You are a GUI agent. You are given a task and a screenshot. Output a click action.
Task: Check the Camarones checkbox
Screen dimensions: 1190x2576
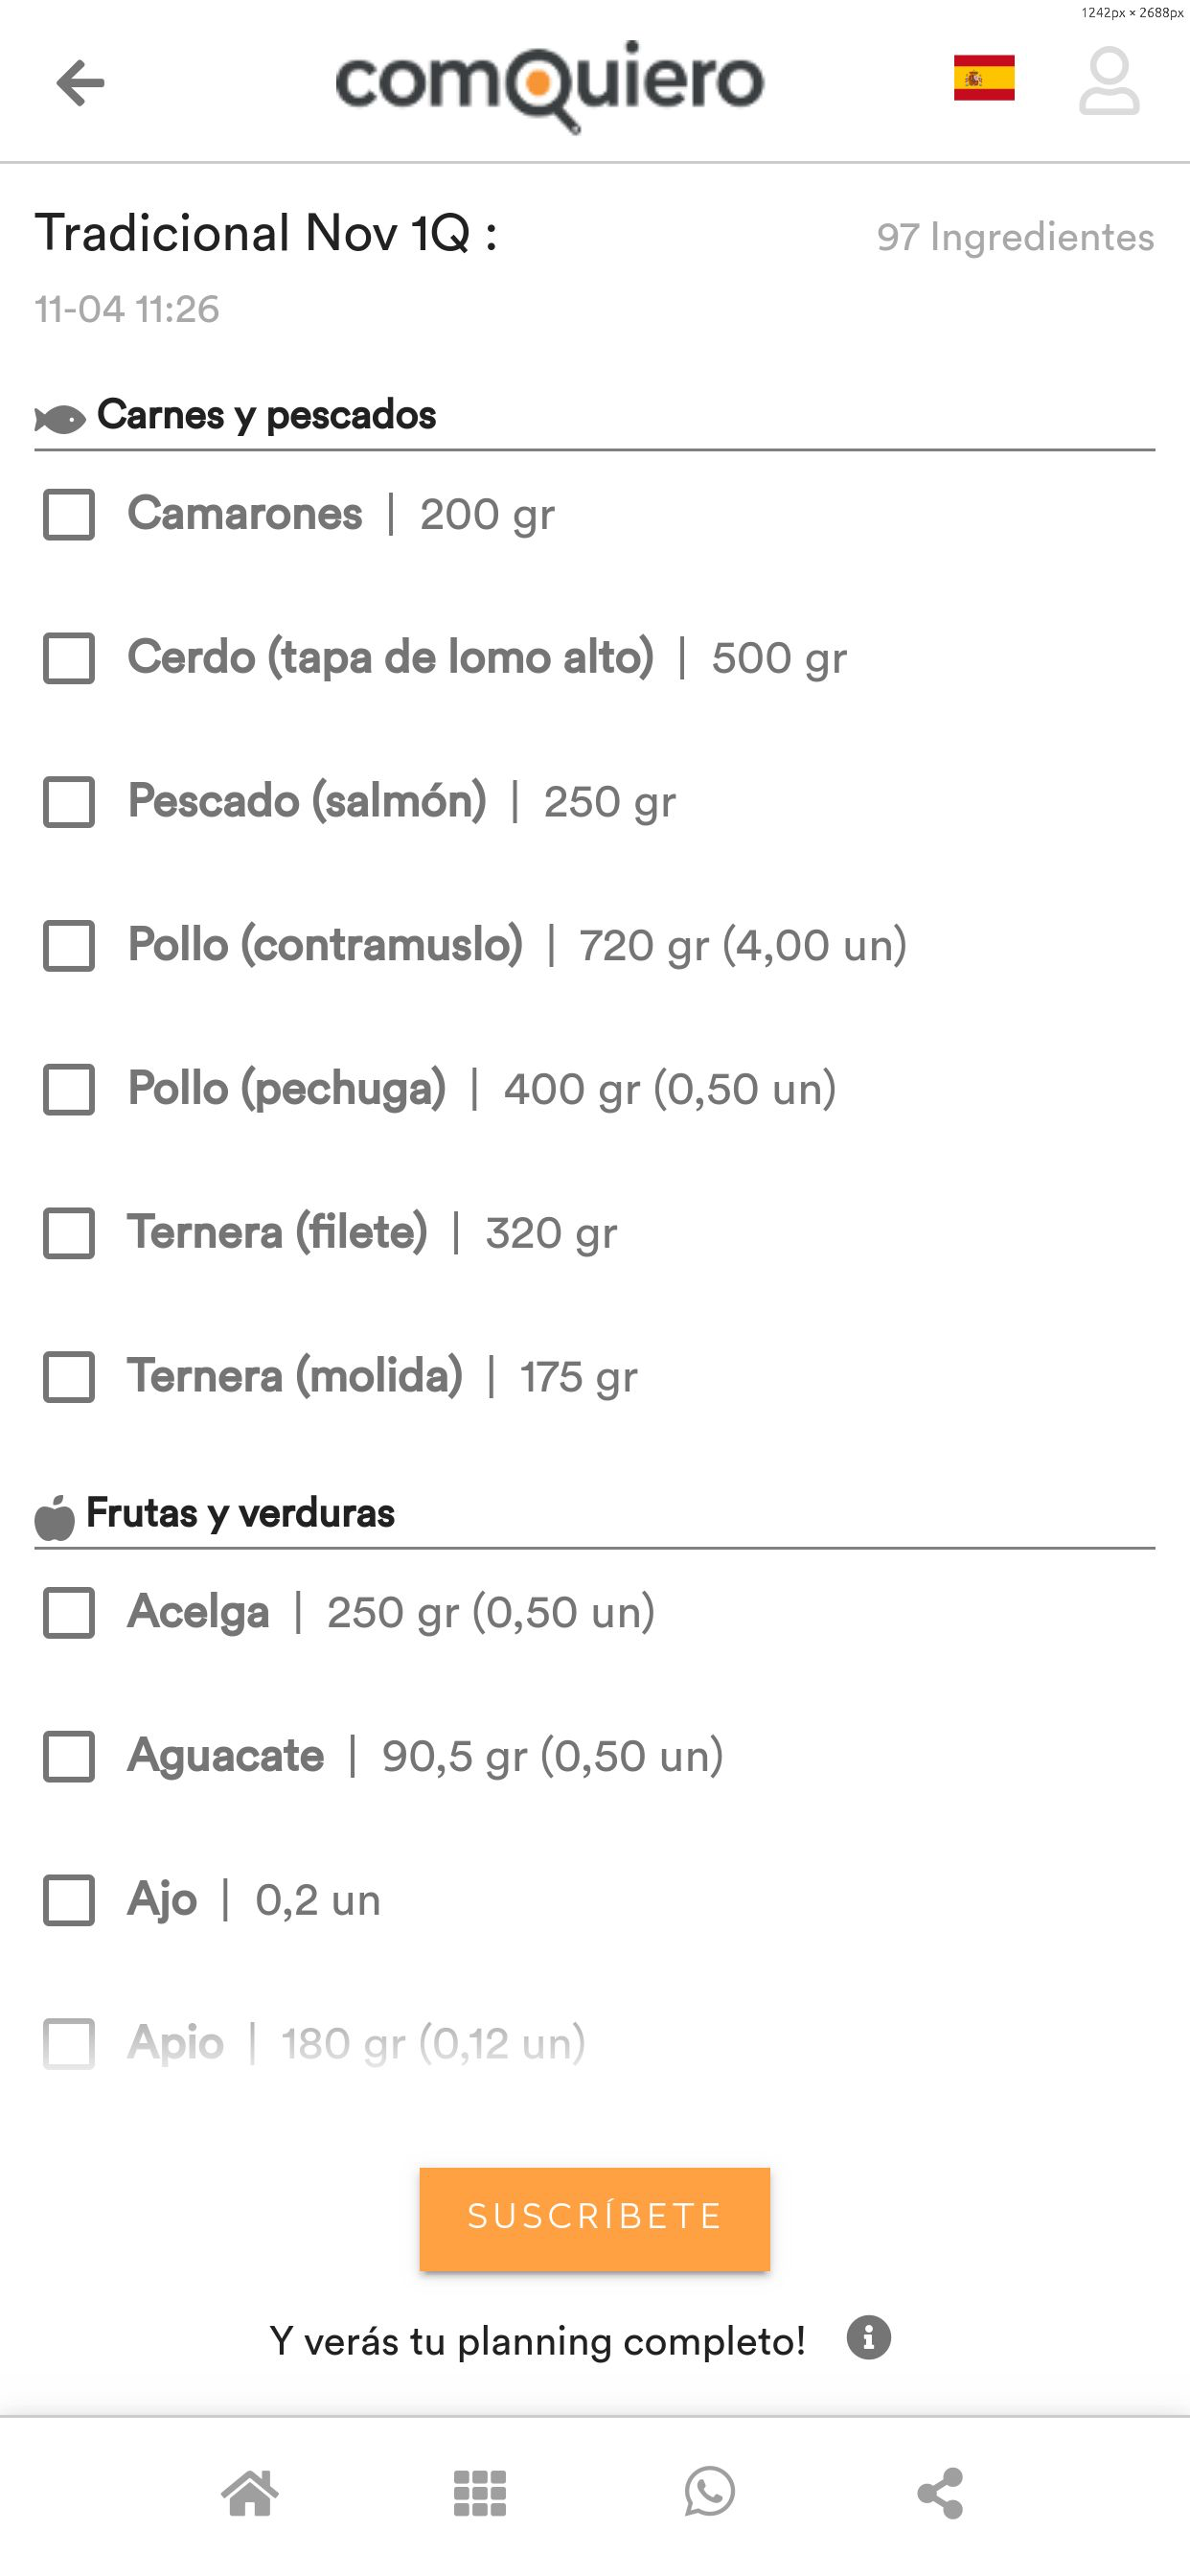[x=69, y=514]
